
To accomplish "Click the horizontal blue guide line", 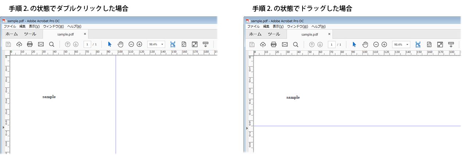I will pyautogui.click(x=357, y=126).
